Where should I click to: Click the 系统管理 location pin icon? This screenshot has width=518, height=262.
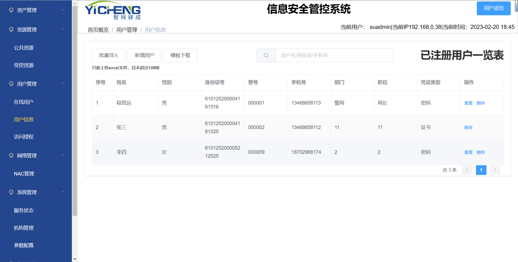[11, 192]
